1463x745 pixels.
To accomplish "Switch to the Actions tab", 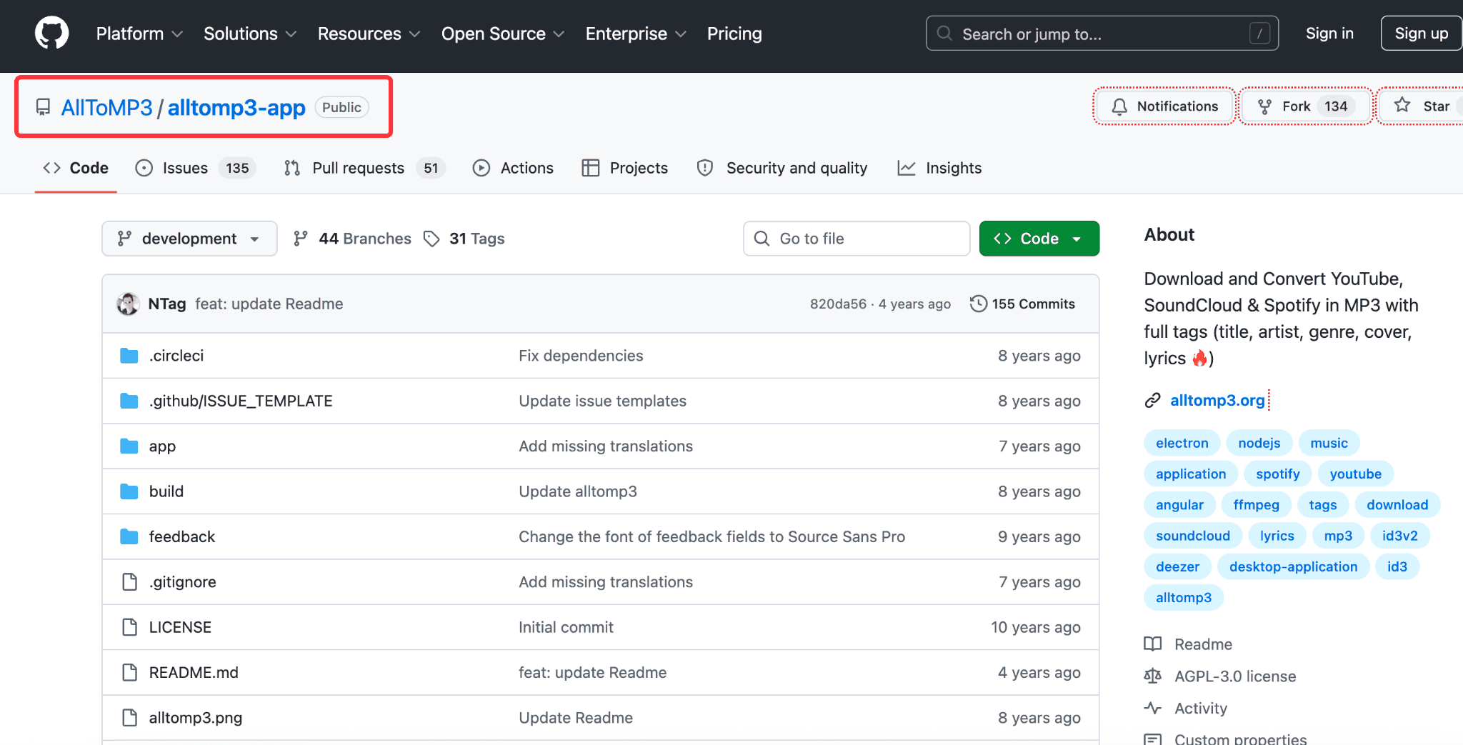I will (513, 168).
